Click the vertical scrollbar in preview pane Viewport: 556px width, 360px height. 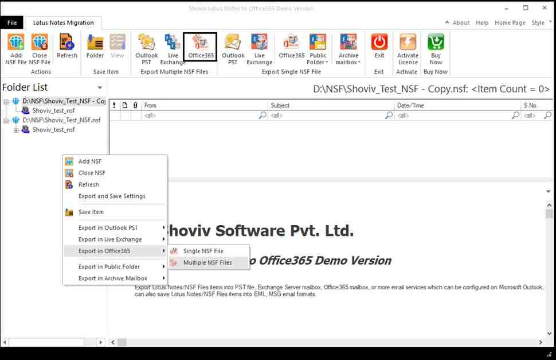[x=549, y=258]
